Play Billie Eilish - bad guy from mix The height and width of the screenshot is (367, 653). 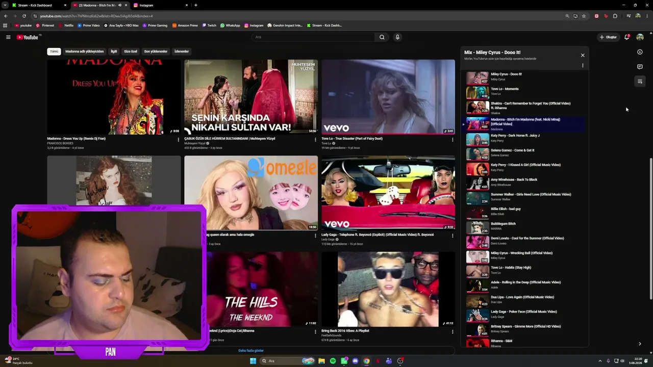point(524,212)
